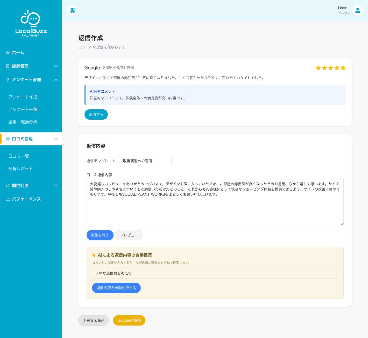Click the speech bubble icon beside 口コミ管理

pyautogui.click(x=8, y=139)
